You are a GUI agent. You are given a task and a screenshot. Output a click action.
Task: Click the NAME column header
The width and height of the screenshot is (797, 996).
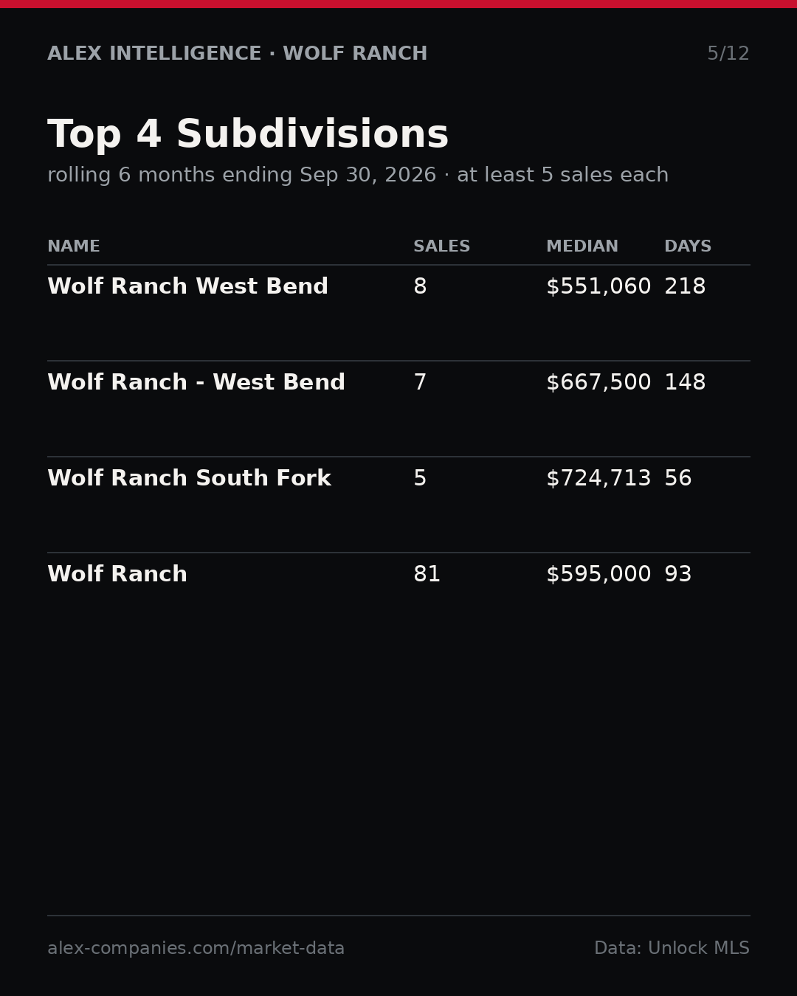[x=74, y=247]
